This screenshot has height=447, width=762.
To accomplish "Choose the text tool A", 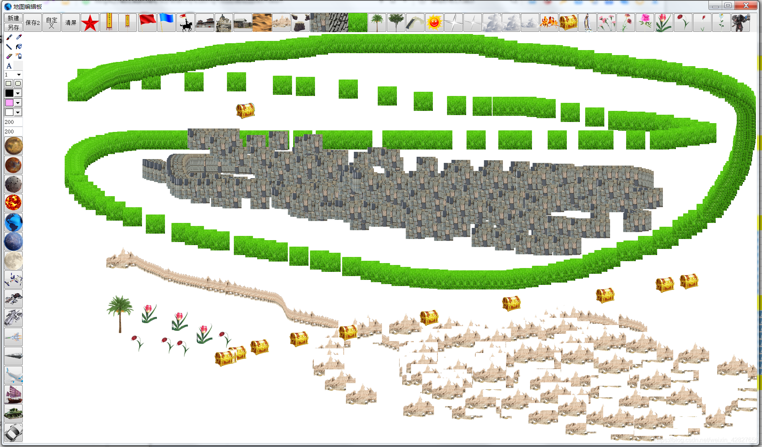I will coord(9,66).
